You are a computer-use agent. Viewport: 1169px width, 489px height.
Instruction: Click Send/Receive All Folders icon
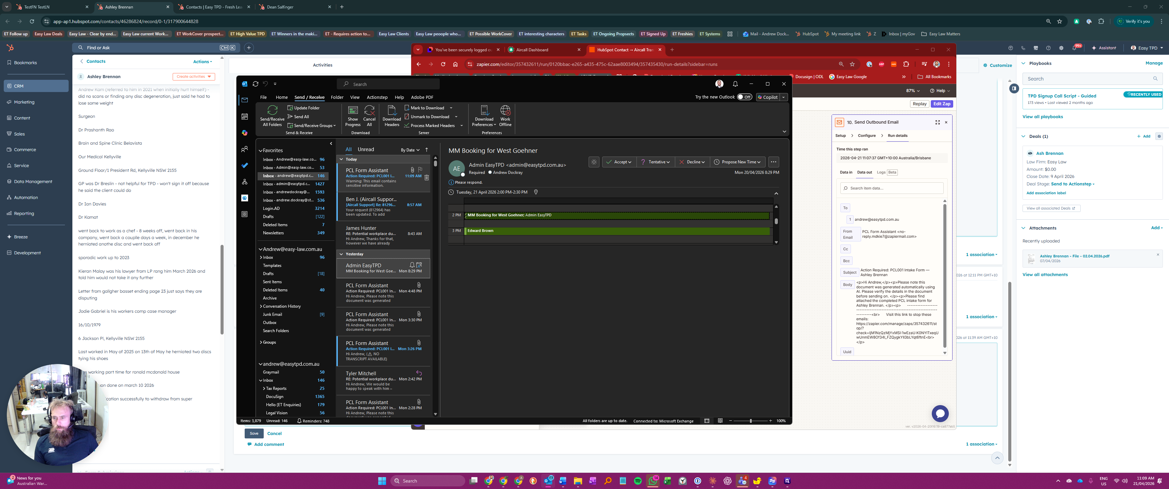point(272,111)
